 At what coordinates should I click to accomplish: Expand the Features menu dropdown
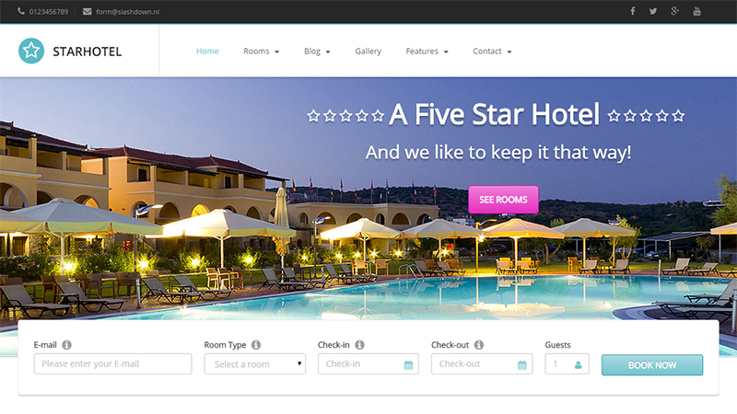(427, 52)
